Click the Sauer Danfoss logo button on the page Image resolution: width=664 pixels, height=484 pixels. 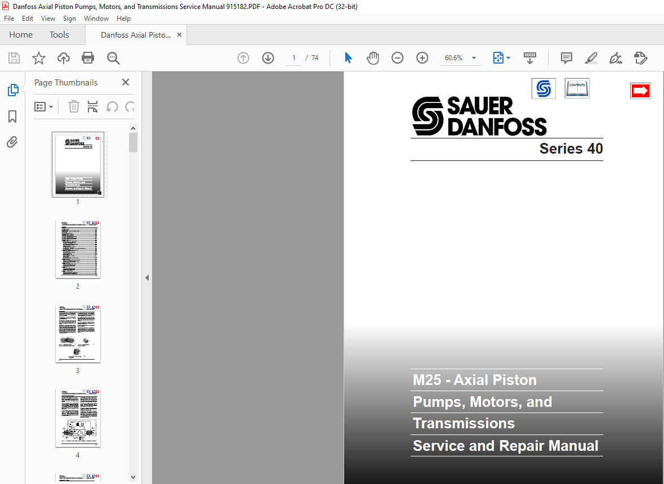[543, 89]
